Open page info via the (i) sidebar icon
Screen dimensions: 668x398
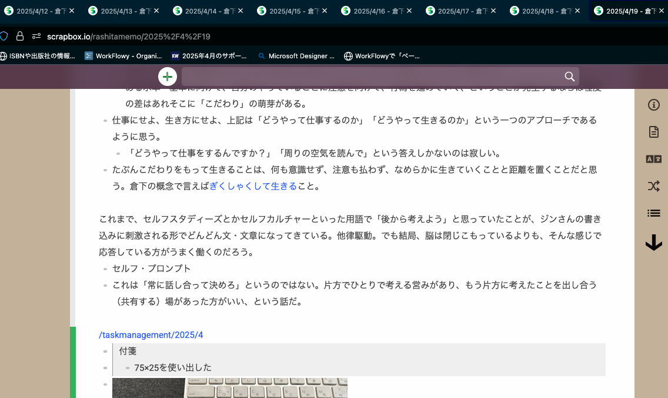coord(653,105)
